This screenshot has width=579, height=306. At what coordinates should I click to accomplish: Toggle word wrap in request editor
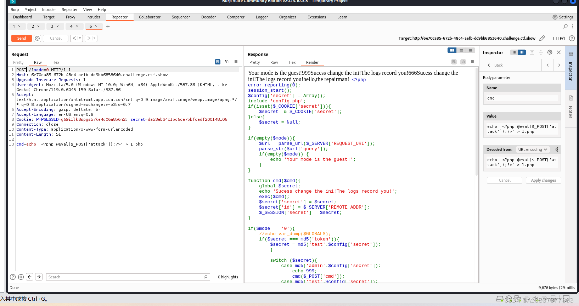(218, 62)
